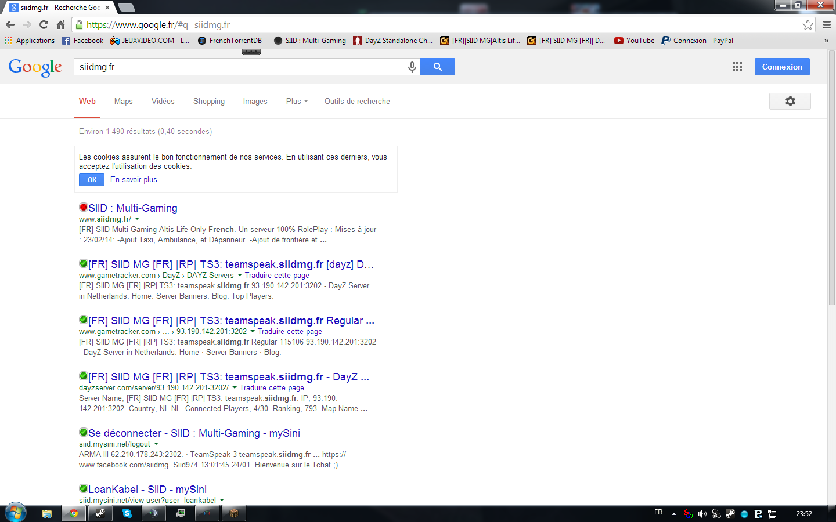Switch to Steam in the taskbar
This screenshot has width=836, height=522.
point(100,513)
